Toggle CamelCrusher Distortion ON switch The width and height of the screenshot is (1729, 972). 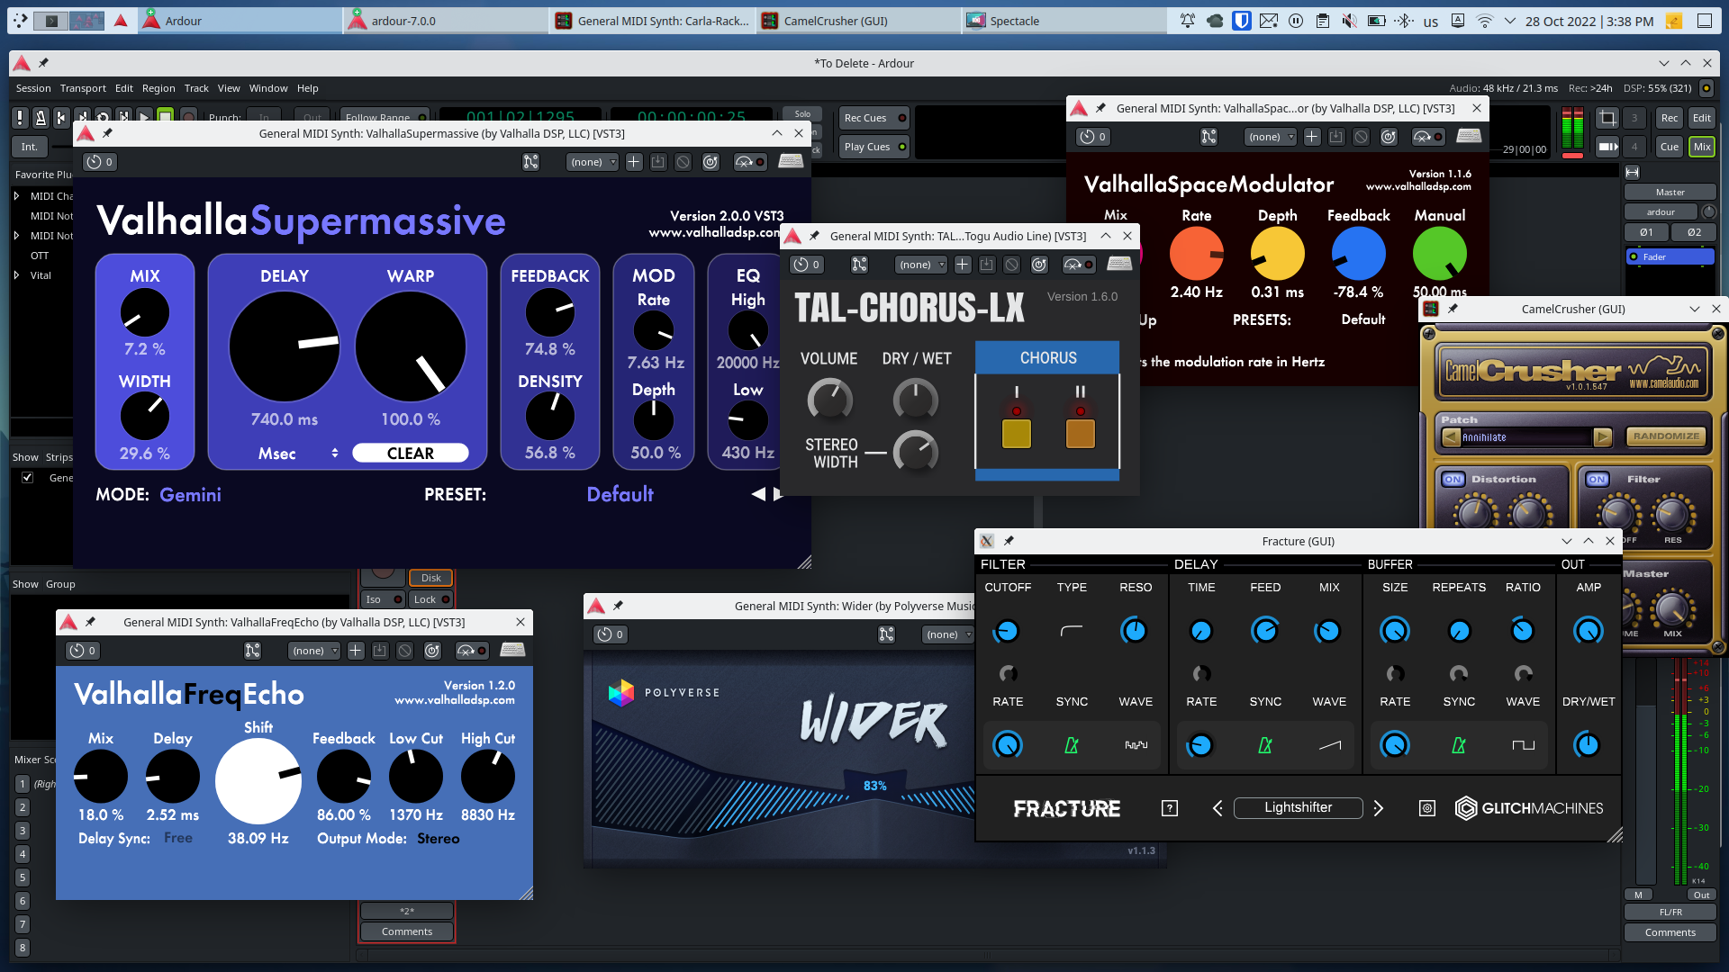coord(1453,480)
